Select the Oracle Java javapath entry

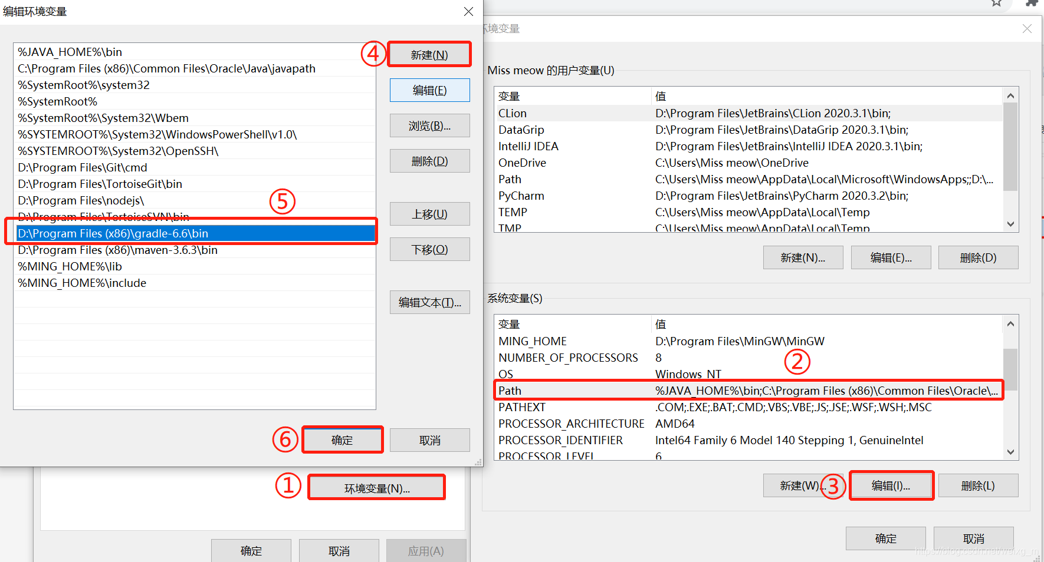[195, 68]
